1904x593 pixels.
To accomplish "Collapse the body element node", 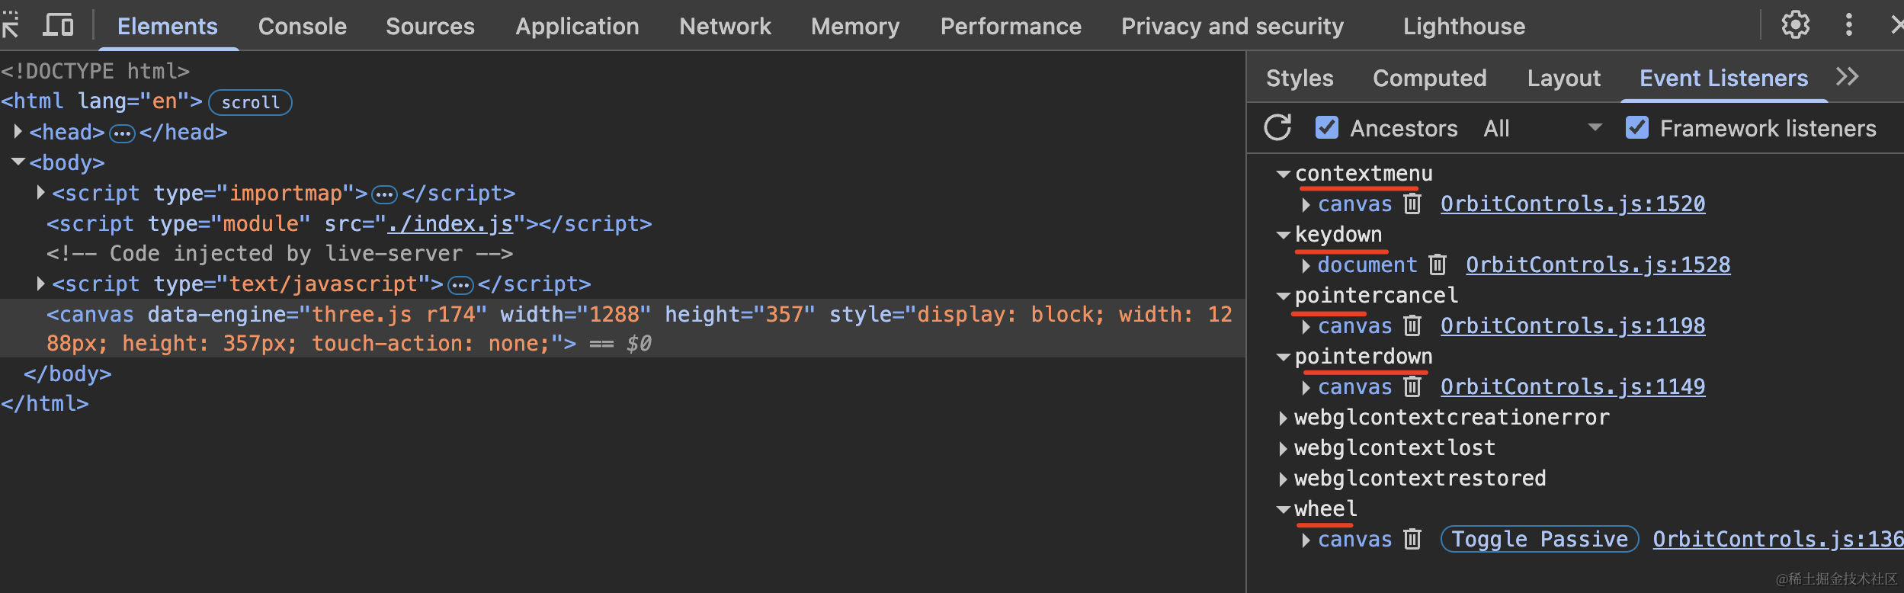I will (x=18, y=162).
